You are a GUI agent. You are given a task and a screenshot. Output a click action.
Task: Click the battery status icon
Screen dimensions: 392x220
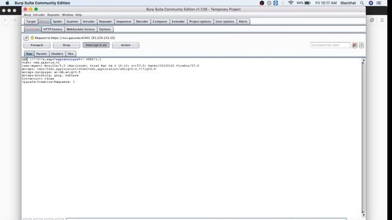(x=307, y=3)
